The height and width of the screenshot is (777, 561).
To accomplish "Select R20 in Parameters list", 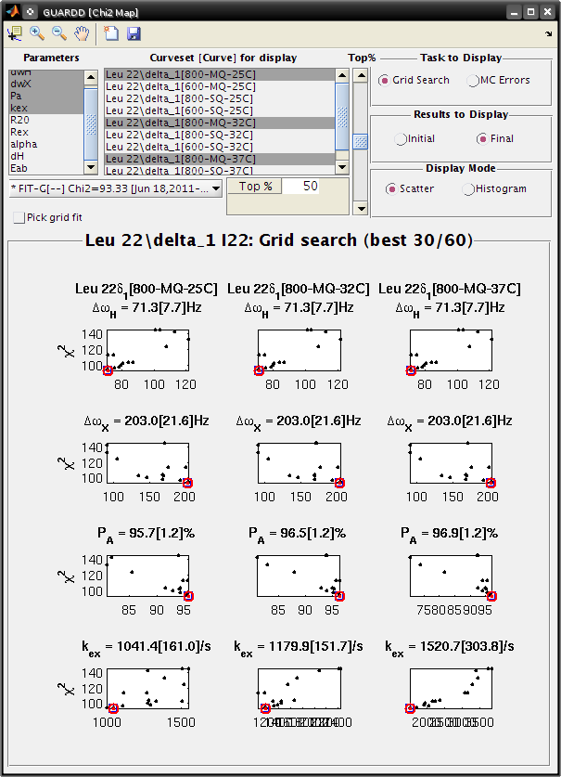I will 46,120.
